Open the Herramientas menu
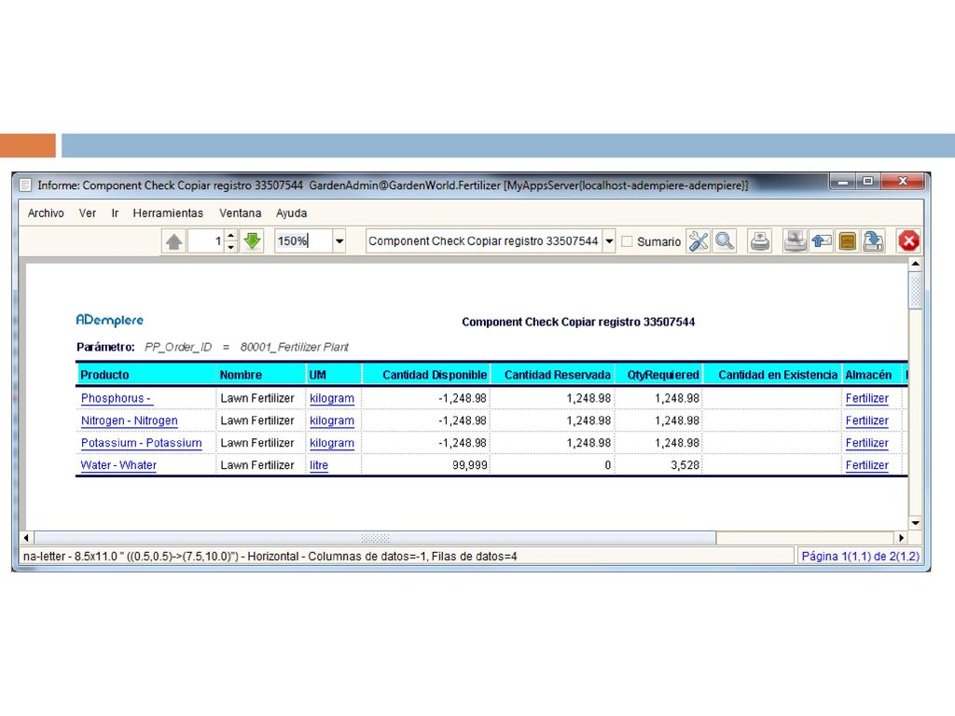The height and width of the screenshot is (716, 955). click(168, 213)
